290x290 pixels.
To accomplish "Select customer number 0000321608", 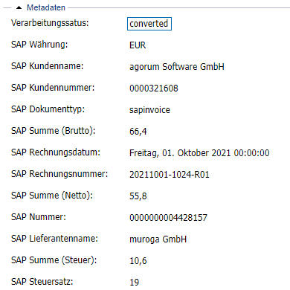I will pyautogui.click(x=154, y=88).
